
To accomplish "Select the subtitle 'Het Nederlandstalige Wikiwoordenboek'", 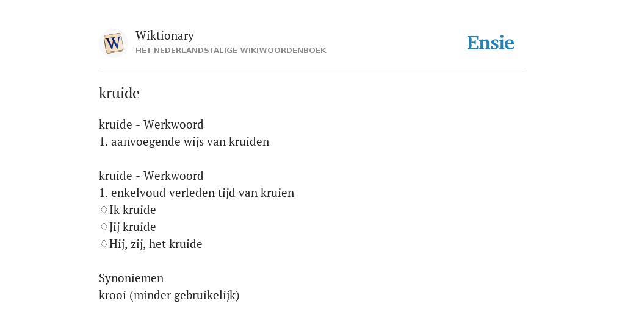I will click(231, 51).
